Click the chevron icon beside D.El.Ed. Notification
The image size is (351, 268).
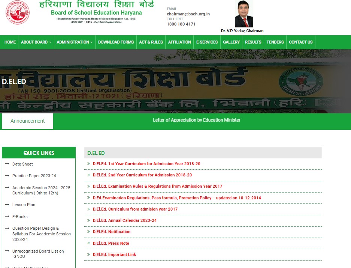click(x=89, y=232)
